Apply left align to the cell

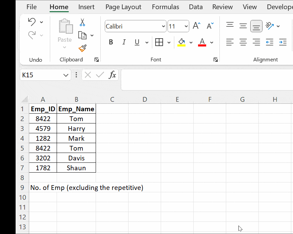pyautogui.click(x=230, y=42)
